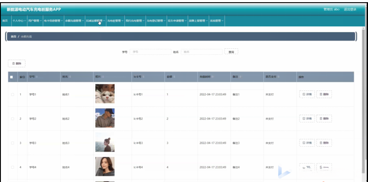The width and height of the screenshot is (368, 182).
Task: Click the 删除 button above the table
Action: click(x=17, y=63)
